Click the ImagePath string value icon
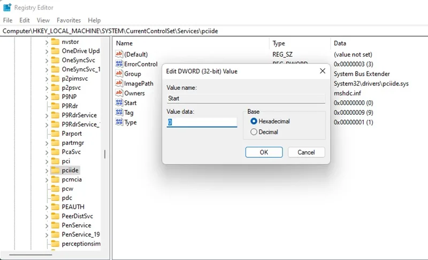This screenshot has height=260, width=428. 119,83
